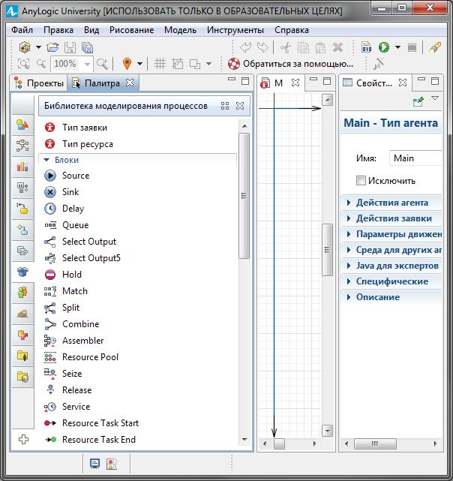Image resolution: width=453 pixels, height=481 pixels.
Task: Select the Source block
Action: pos(76,176)
